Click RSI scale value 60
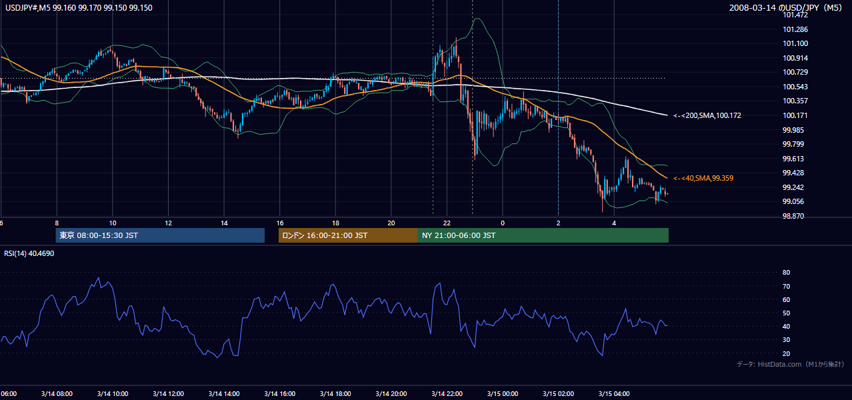Image resolution: width=852 pixels, height=400 pixels. coord(786,299)
